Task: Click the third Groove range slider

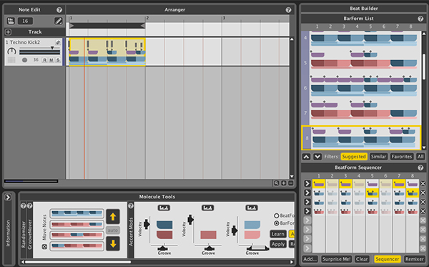Action: pyautogui.click(x=257, y=248)
